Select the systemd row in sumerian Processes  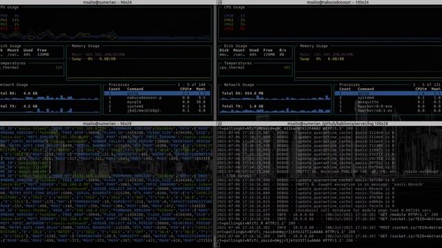tap(157, 106)
